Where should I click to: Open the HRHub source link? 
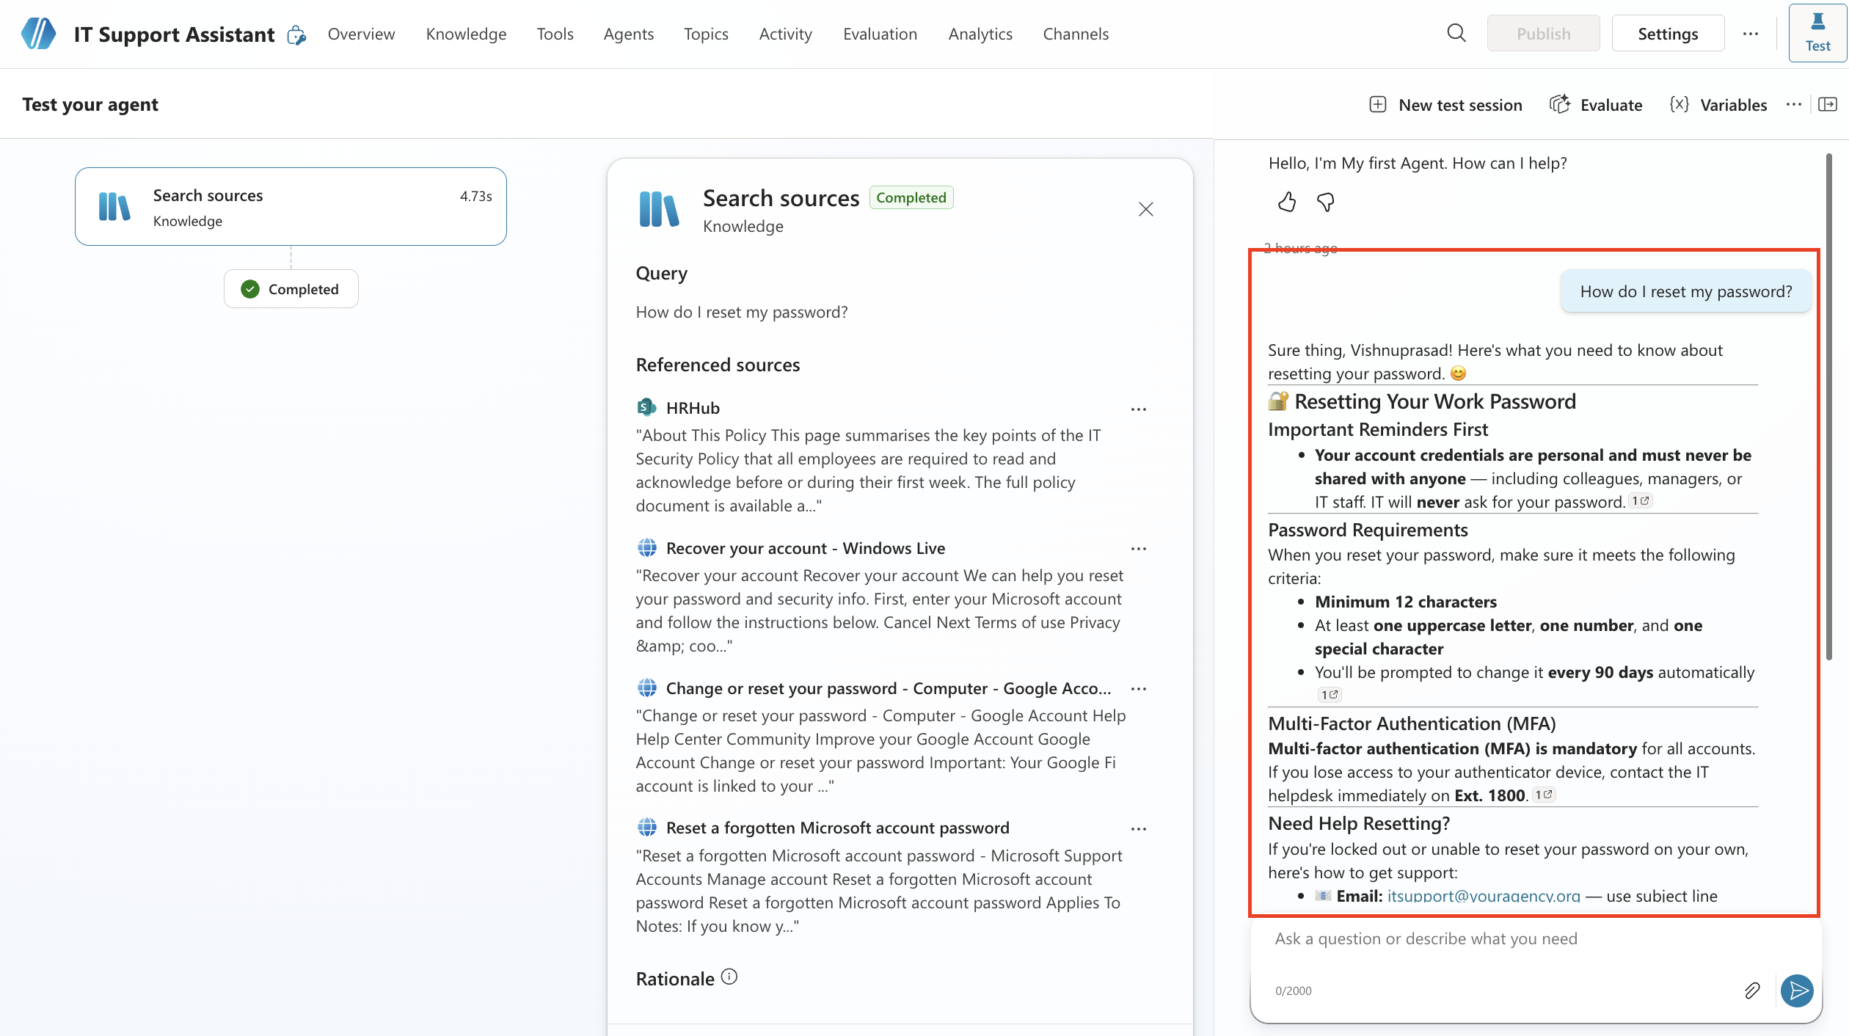point(693,408)
